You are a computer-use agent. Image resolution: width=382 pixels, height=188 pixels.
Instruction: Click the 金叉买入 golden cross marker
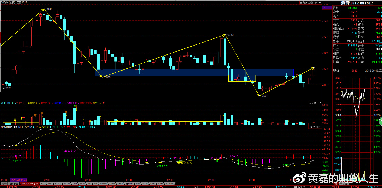click(185, 163)
